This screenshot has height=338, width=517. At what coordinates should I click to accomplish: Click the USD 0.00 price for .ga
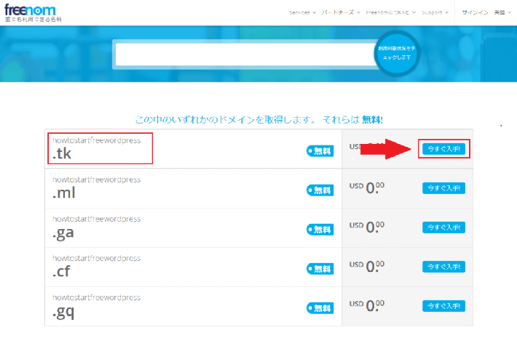[367, 227]
